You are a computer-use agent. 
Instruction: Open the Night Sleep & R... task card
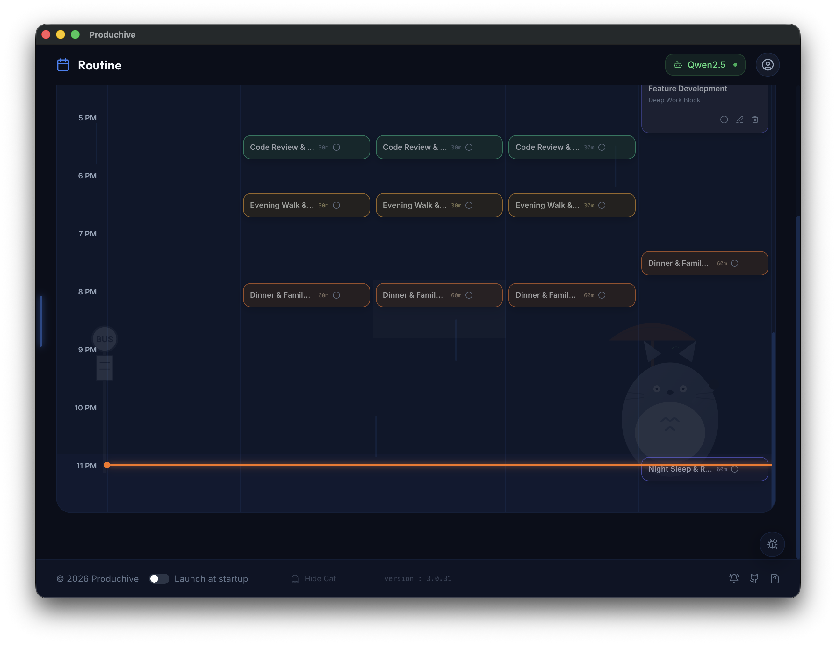(x=704, y=468)
